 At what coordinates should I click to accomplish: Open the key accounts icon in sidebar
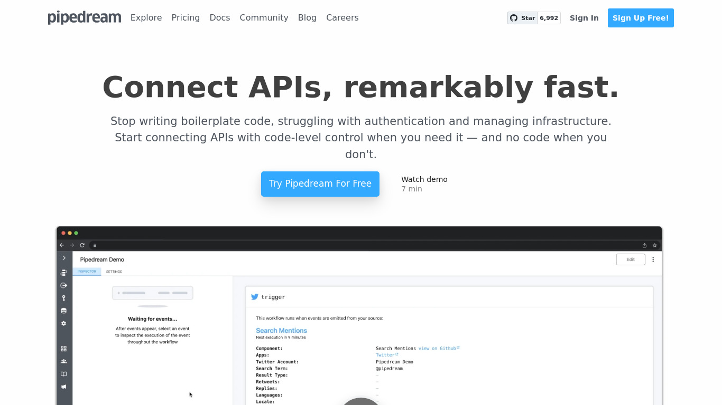[x=64, y=298]
